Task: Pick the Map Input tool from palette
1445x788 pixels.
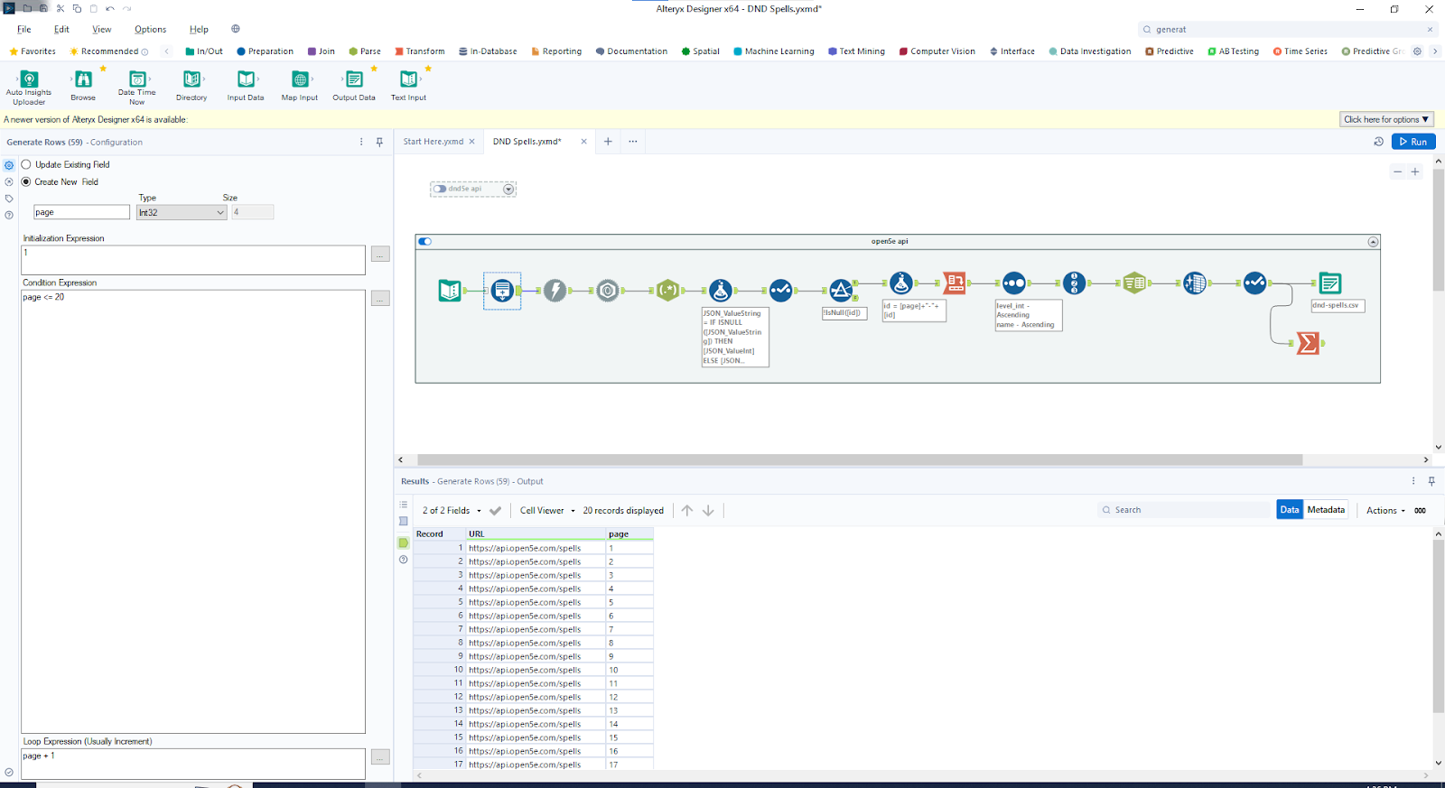Action: 300,84
